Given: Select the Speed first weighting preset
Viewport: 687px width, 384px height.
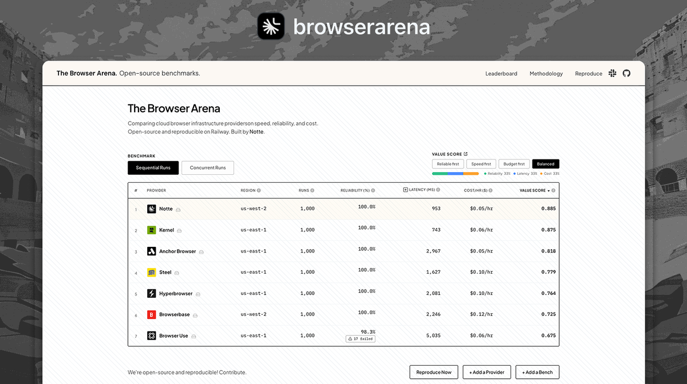Looking at the screenshot, I should pyautogui.click(x=481, y=163).
